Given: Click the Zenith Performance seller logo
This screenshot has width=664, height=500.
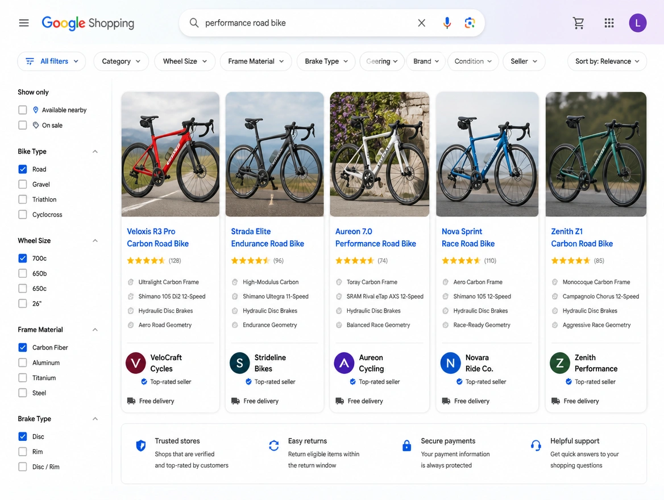Looking at the screenshot, I should 560,363.
